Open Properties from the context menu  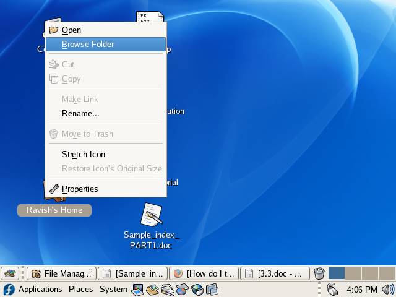click(80, 189)
